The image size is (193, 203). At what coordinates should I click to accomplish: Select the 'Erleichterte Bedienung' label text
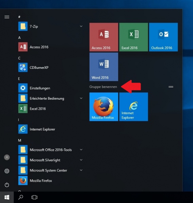coord(47,99)
